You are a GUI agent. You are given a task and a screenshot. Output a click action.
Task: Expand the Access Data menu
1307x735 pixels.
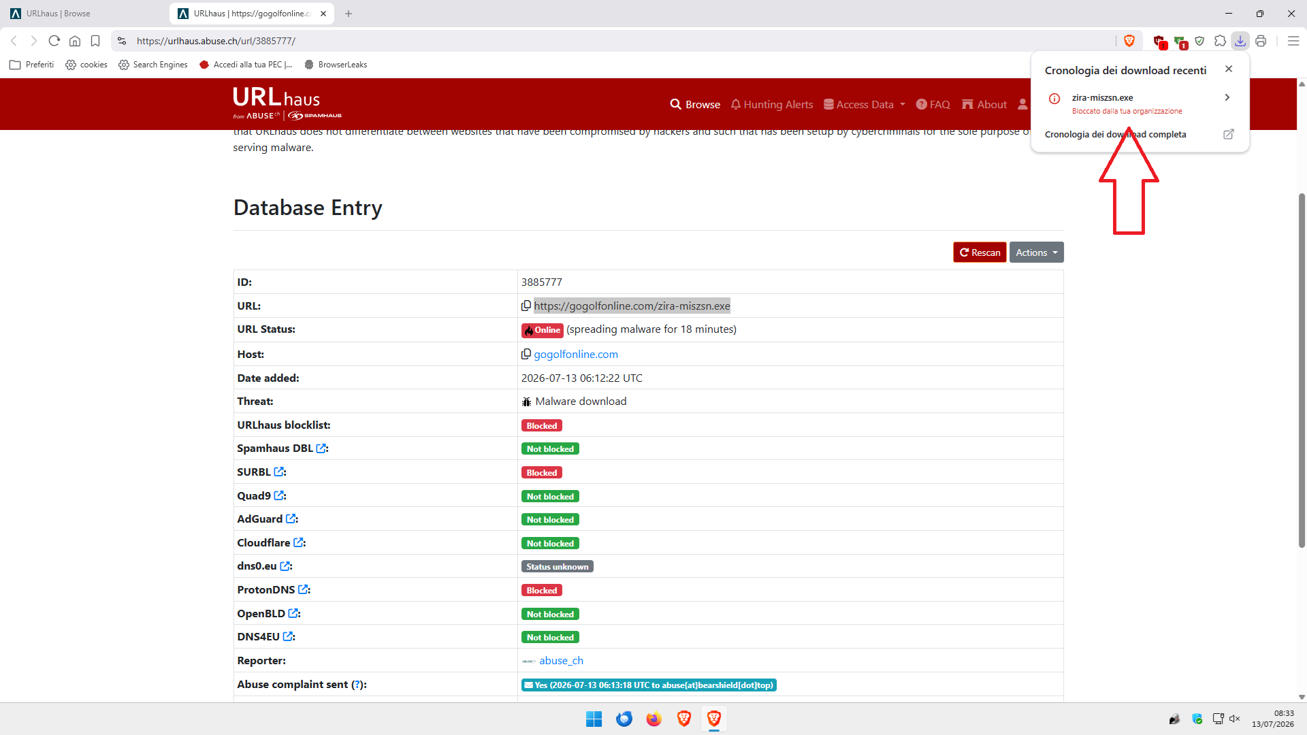tap(865, 104)
